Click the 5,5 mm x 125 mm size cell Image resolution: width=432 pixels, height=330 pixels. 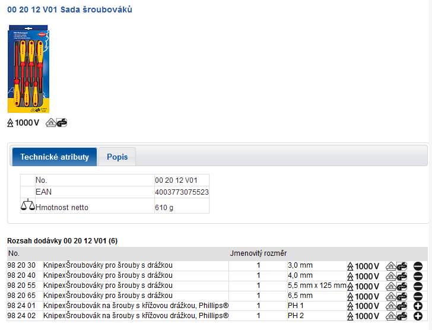click(x=316, y=285)
